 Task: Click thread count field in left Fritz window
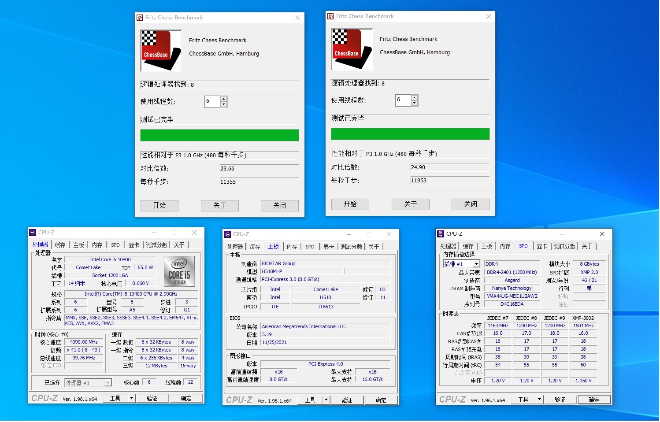pos(212,102)
